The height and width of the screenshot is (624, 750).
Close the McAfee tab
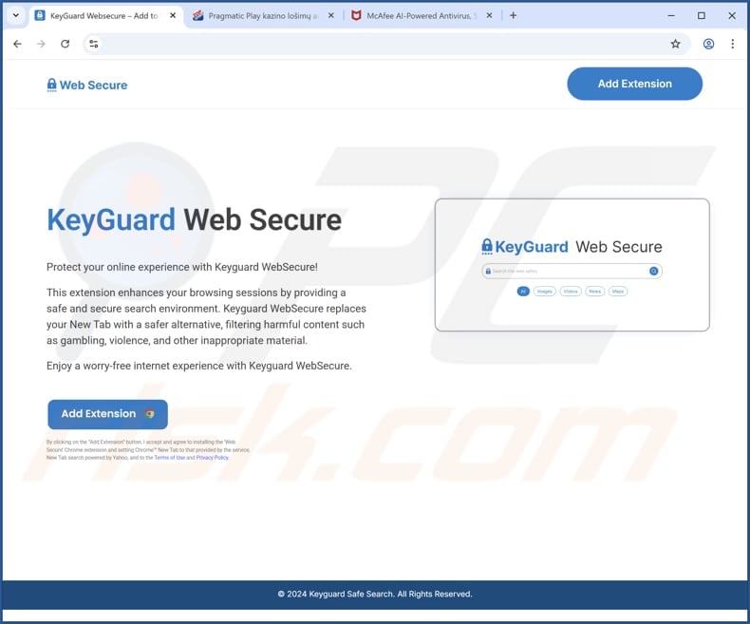tap(489, 16)
